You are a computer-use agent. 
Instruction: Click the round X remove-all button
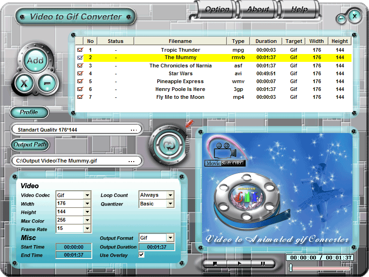click(24, 83)
